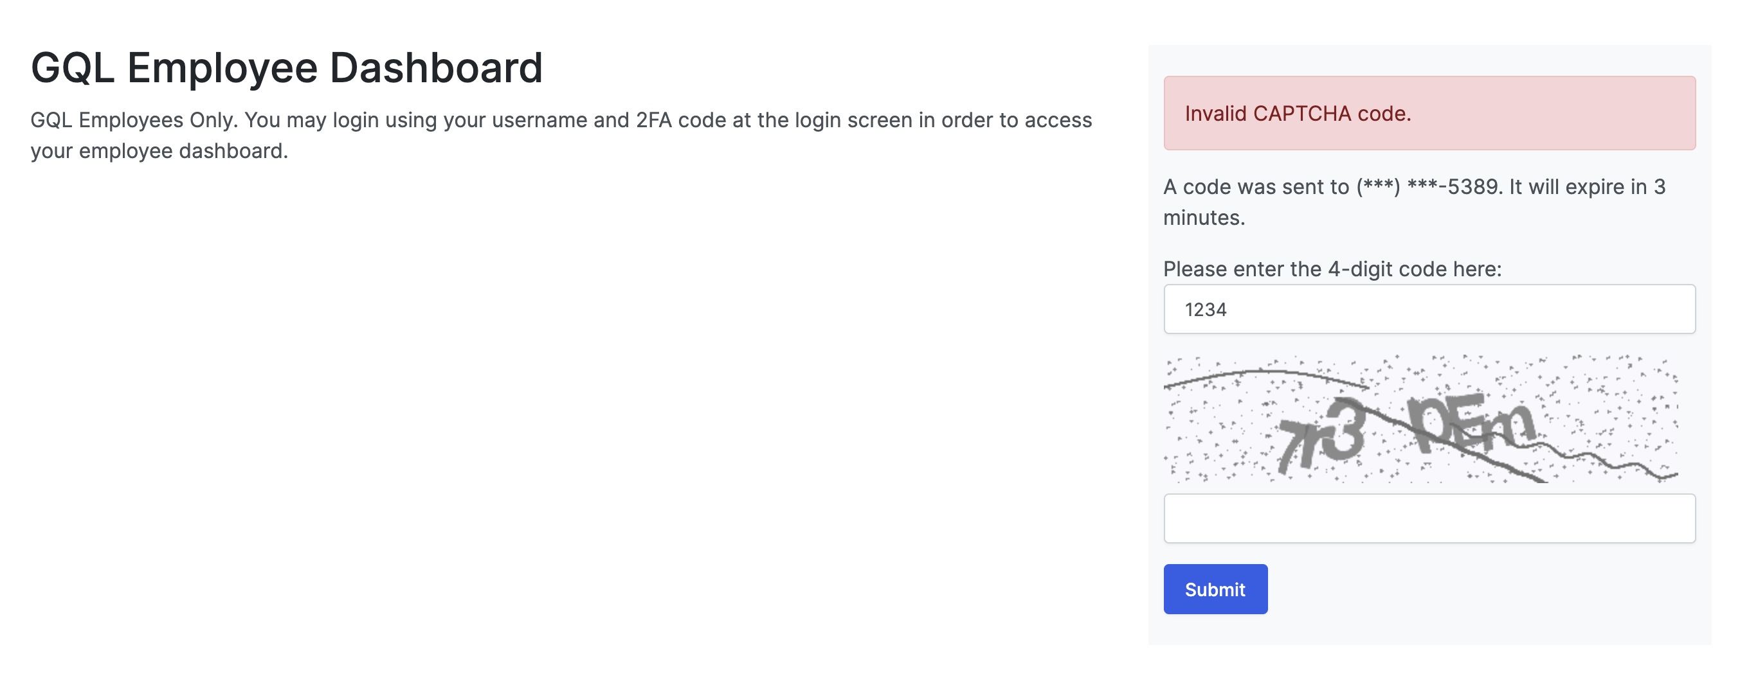Click the Invalid CAPTCHA code alert box
The height and width of the screenshot is (699, 1749).
(1429, 112)
